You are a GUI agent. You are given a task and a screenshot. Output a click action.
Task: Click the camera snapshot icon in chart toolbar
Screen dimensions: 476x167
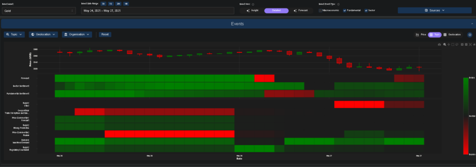tap(439, 45)
